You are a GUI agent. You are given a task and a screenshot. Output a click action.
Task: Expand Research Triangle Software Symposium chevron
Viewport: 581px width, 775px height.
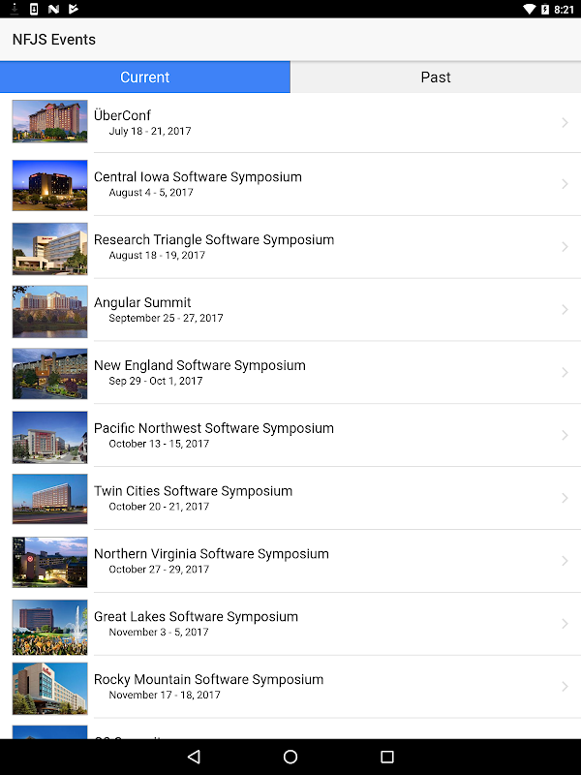pos(565,247)
